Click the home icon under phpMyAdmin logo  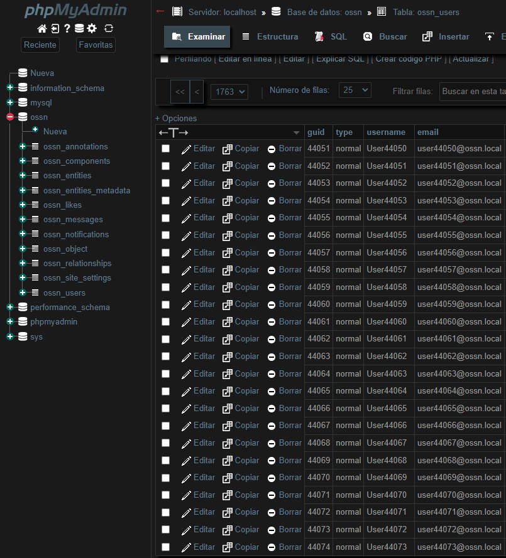[42, 28]
